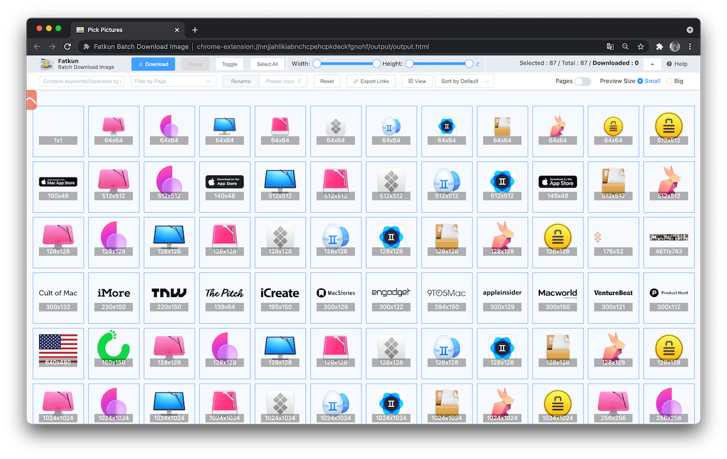Screen dimensions: 727x459
Task: Toggle the Pages switch
Action: click(x=582, y=81)
